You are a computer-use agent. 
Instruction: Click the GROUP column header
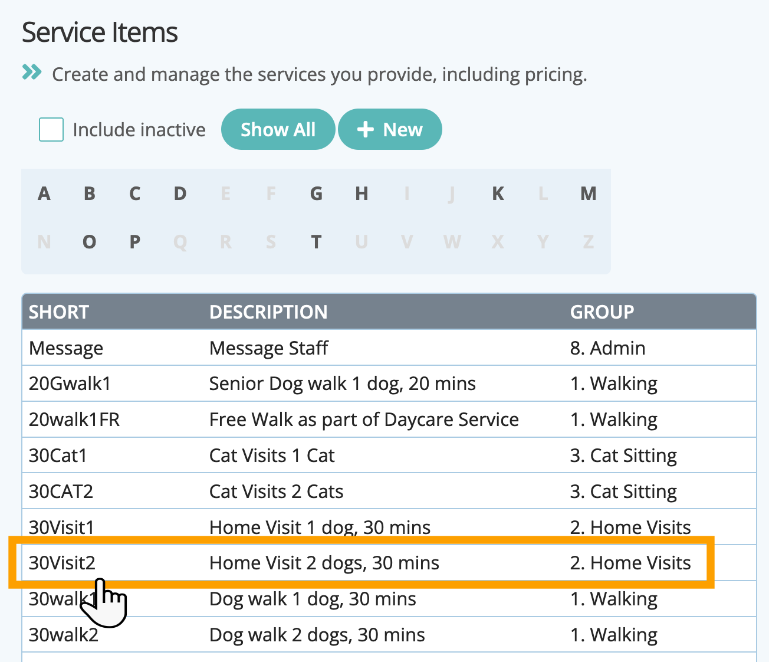click(602, 312)
